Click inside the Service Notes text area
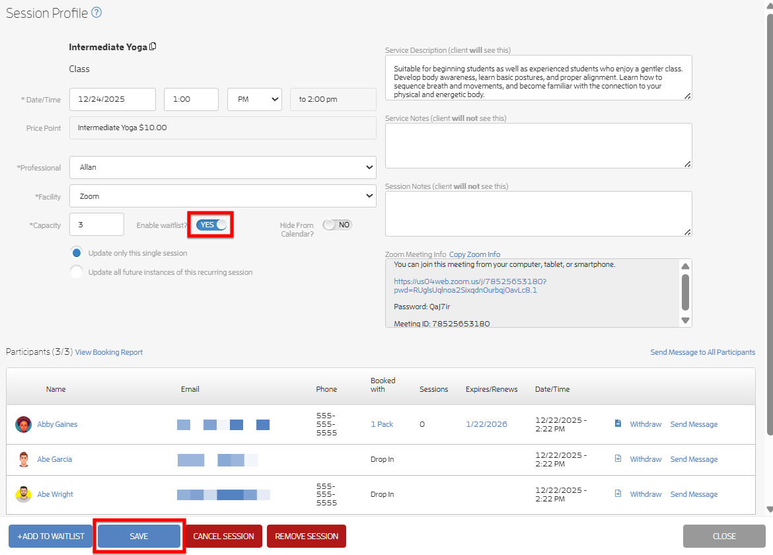 538,146
